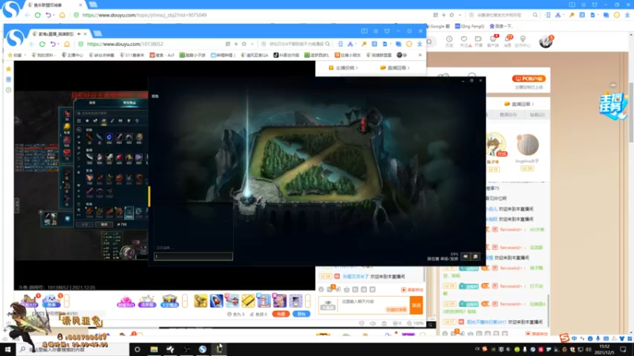Select the gold bar gift icon
634x356 pixels.
coord(248,301)
